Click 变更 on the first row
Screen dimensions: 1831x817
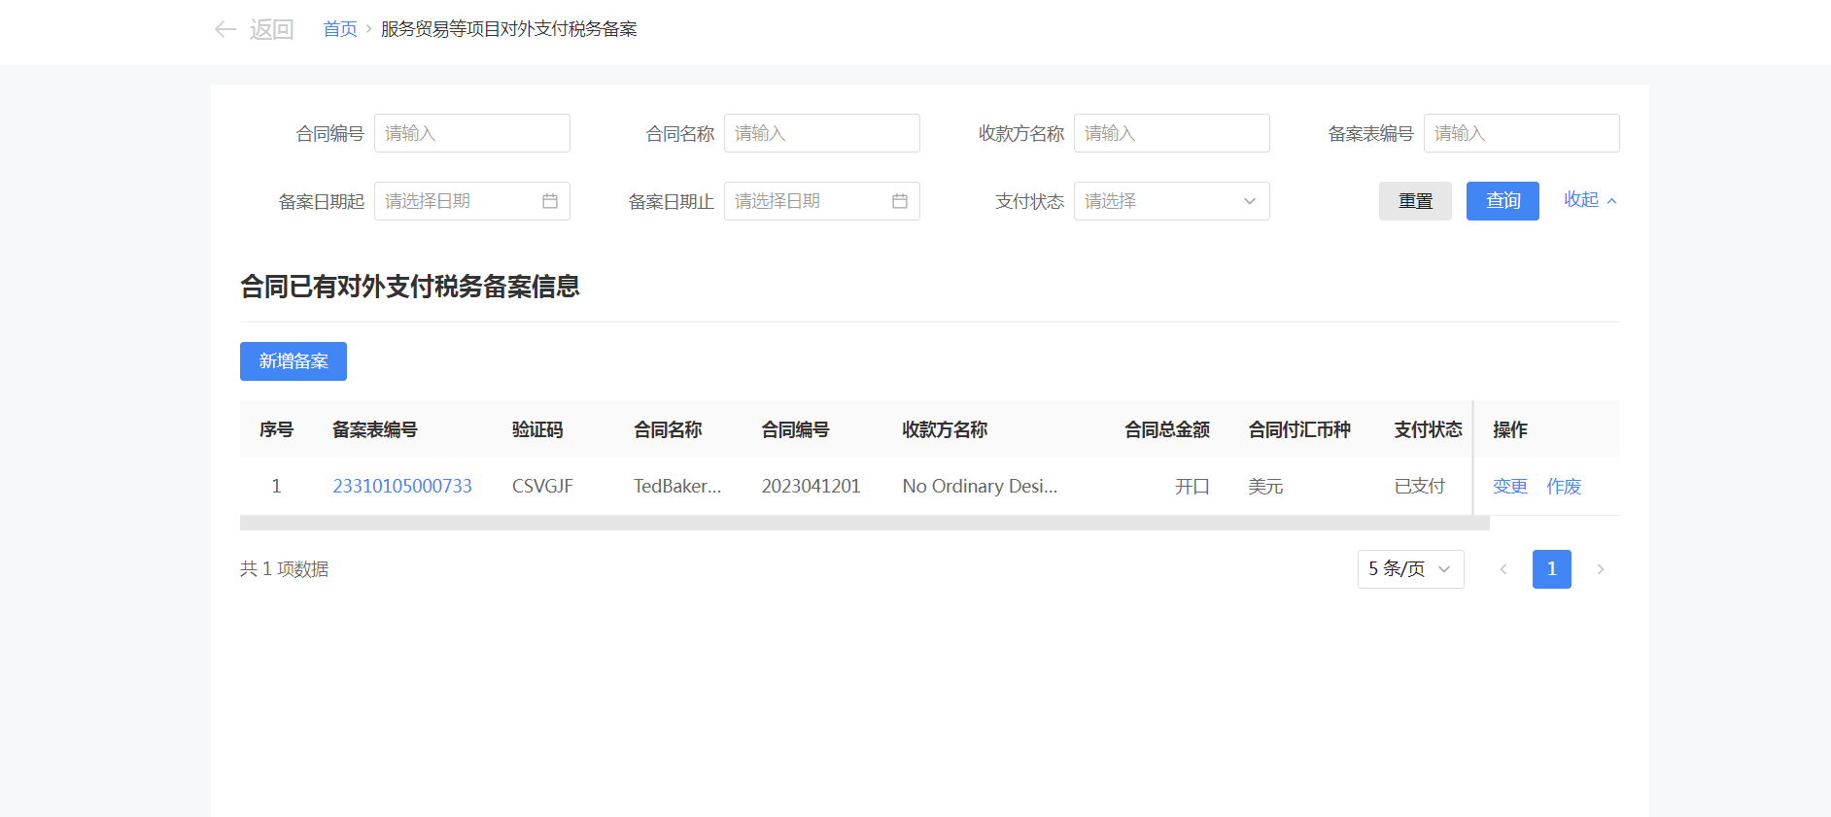click(x=1510, y=486)
